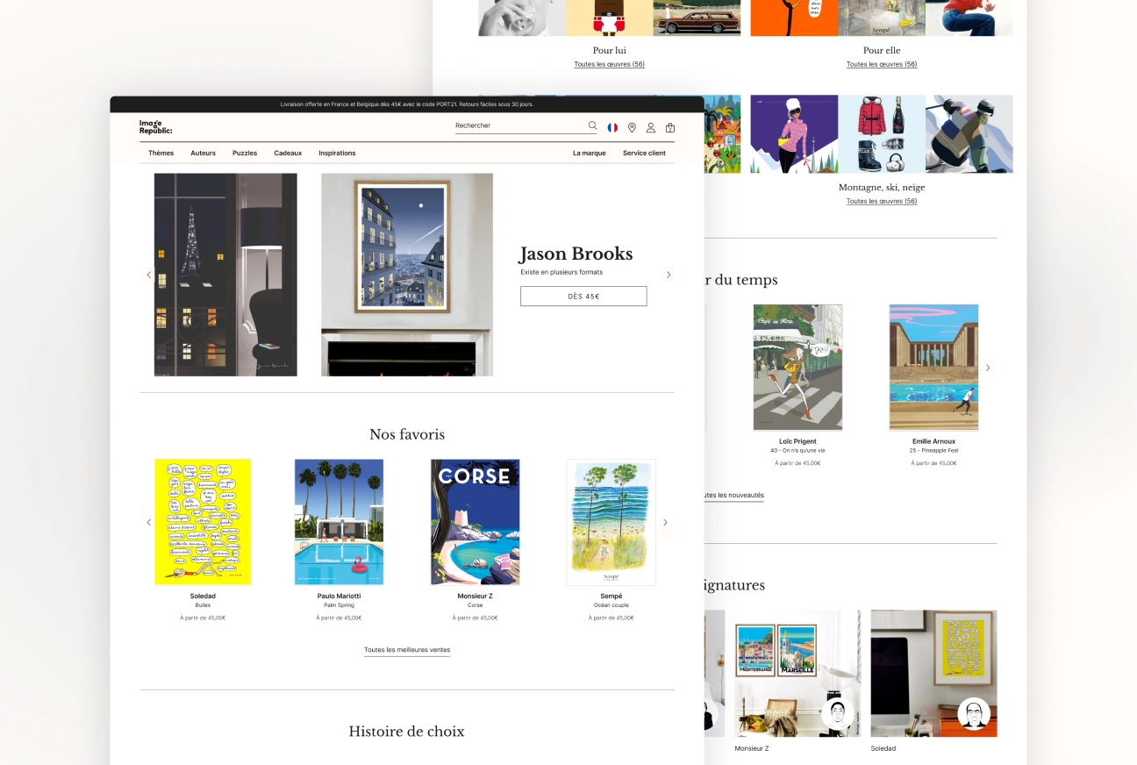This screenshot has height=765, width=1137.
Task: Click the Pour lui category title
Action: [x=610, y=50]
